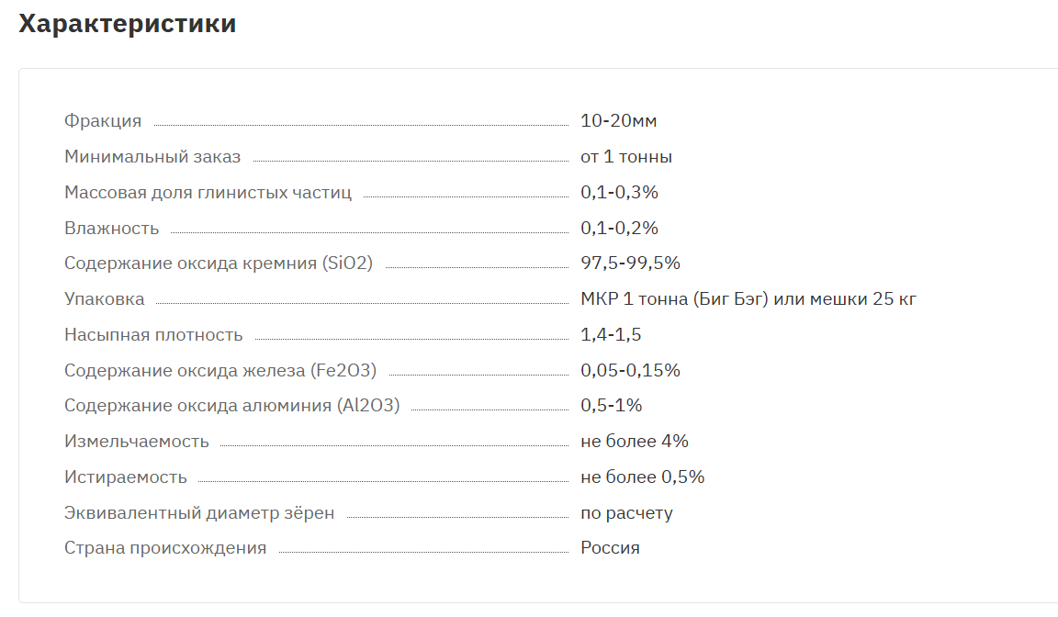
Task: Click the 0,1-0,2% moisture value
Action: coord(619,228)
